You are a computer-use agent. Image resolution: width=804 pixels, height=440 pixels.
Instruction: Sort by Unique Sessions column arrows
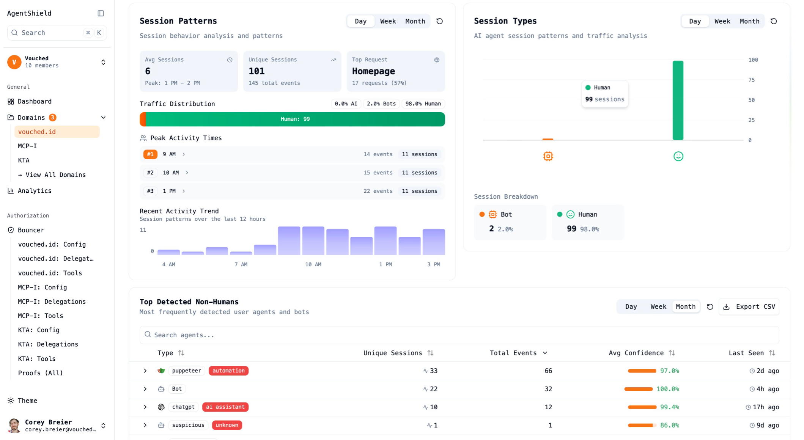430,353
